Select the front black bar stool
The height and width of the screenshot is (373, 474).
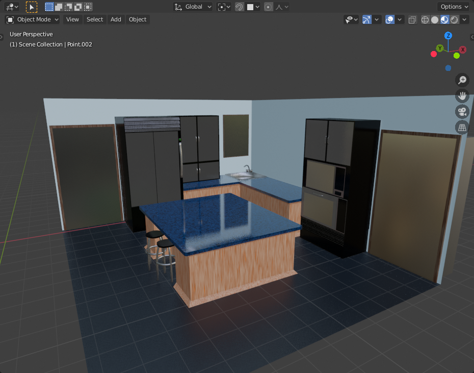click(165, 243)
